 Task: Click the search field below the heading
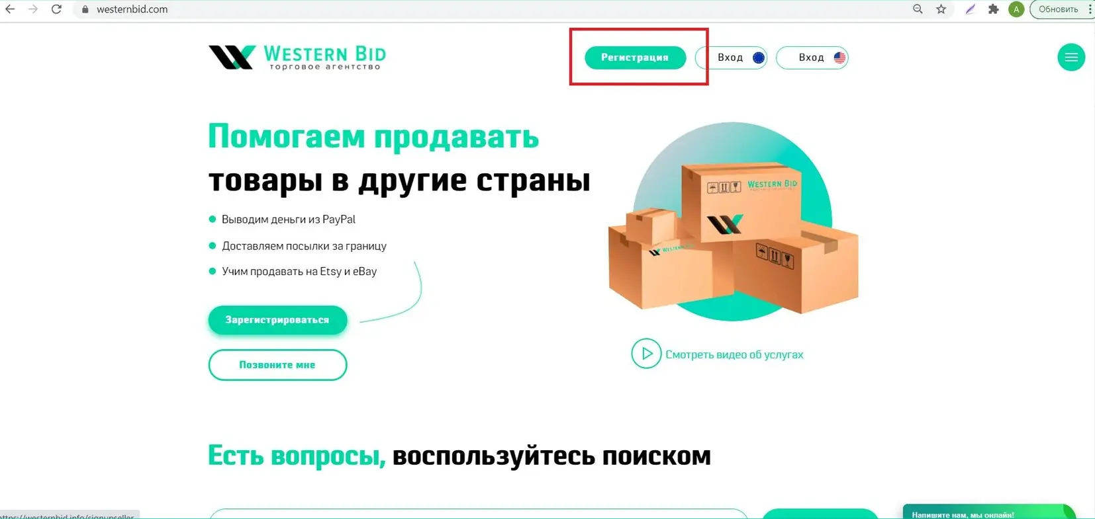478,514
